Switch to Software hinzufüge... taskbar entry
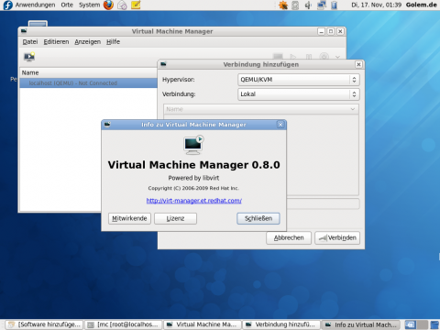This screenshot has height=330, width=440. tap(45, 324)
